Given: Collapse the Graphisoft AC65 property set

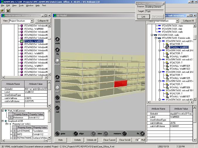Looking at the screenshot, I should point(3,121).
